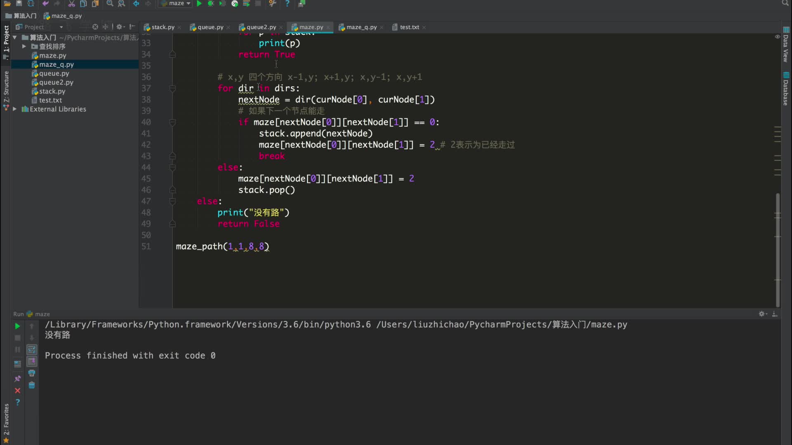Open Run panel help question mark
792x445 pixels.
pos(17,402)
